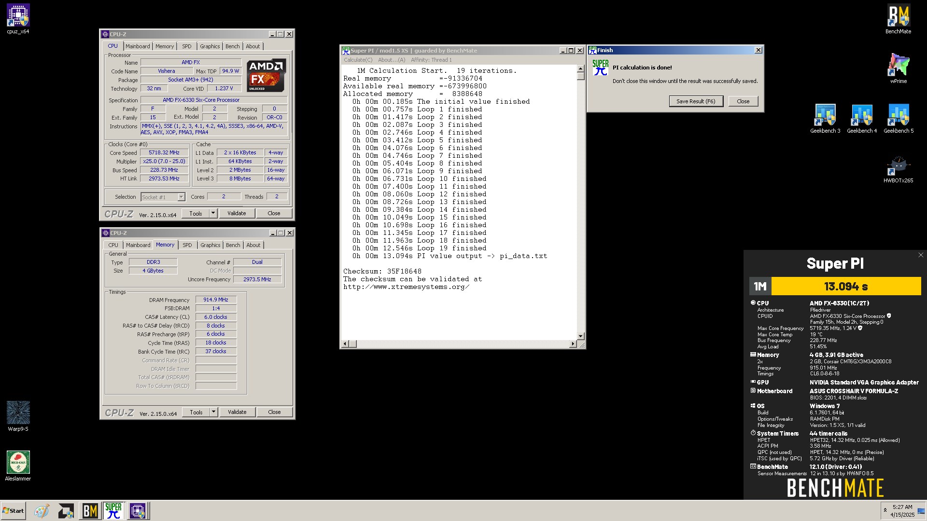Open Bench tab in lower CPU-Z window
Image resolution: width=927 pixels, height=521 pixels.
(233, 245)
